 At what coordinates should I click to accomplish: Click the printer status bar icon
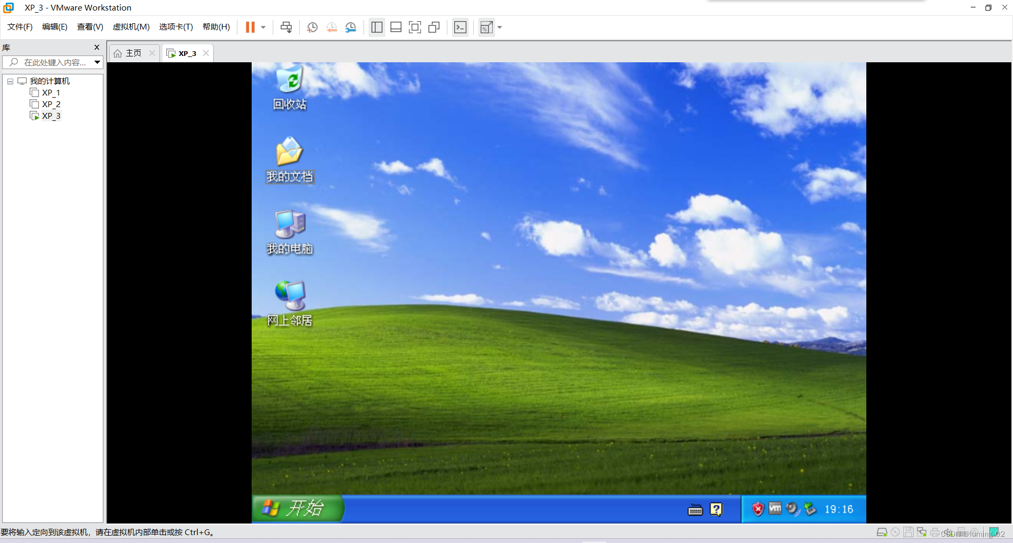935,532
